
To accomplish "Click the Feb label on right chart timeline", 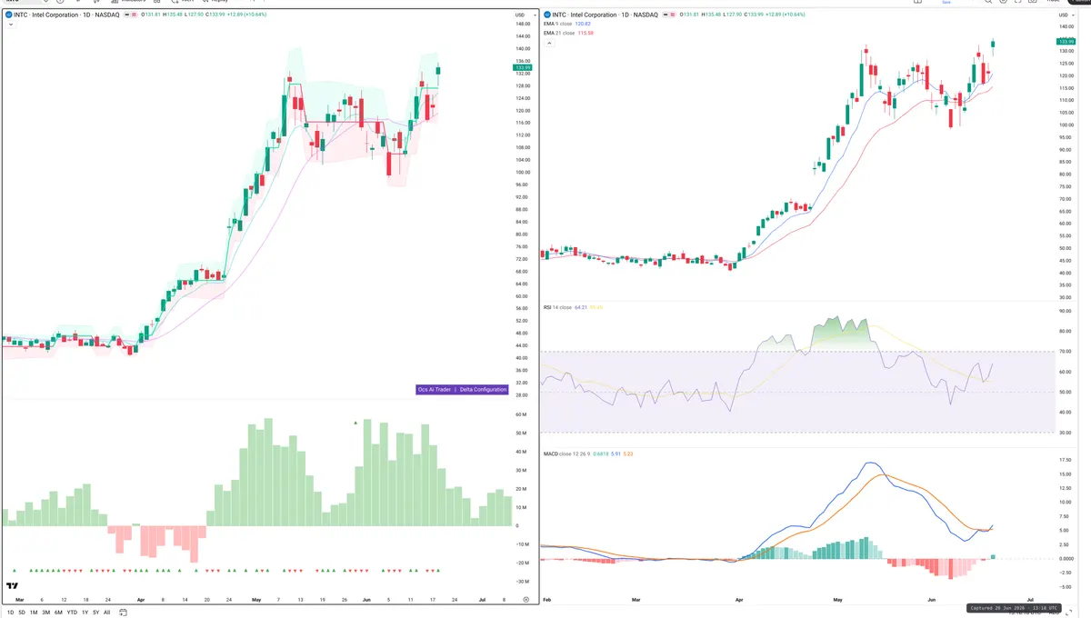I will click(546, 601).
